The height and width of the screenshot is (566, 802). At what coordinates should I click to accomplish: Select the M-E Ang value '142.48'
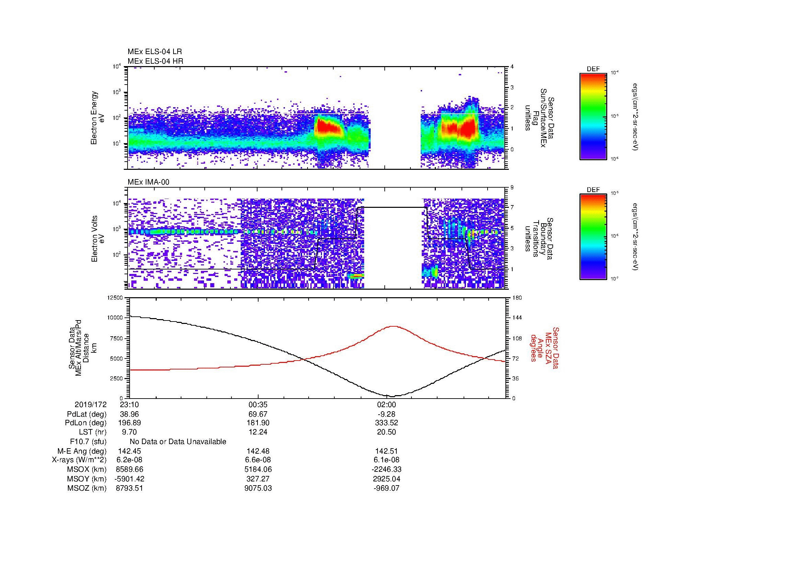[258, 451]
